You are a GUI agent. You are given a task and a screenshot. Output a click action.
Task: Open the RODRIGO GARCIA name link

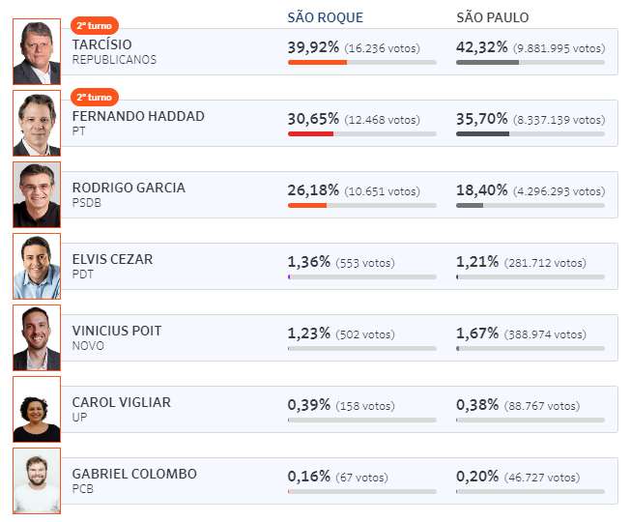point(129,188)
